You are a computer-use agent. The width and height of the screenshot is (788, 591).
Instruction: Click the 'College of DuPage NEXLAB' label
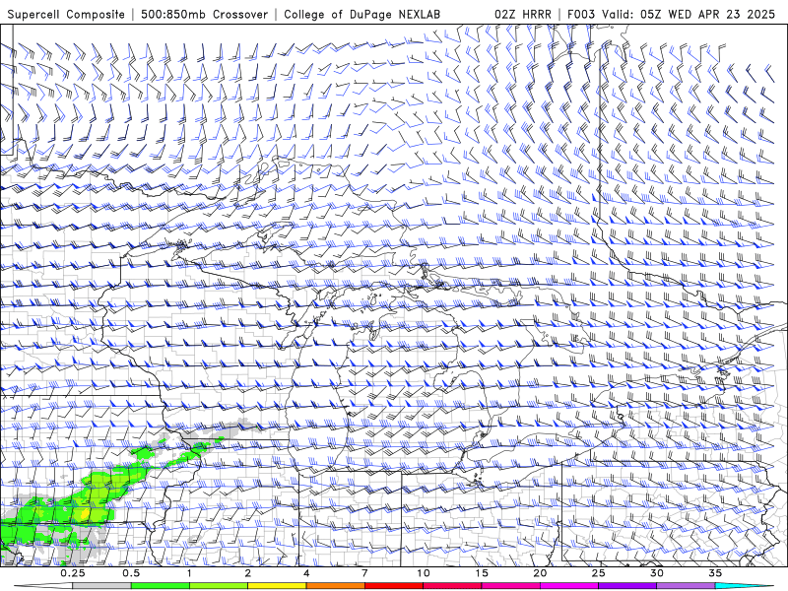tap(361, 14)
